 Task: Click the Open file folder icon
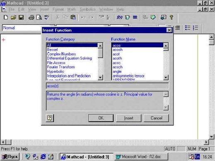tap(14, 17)
